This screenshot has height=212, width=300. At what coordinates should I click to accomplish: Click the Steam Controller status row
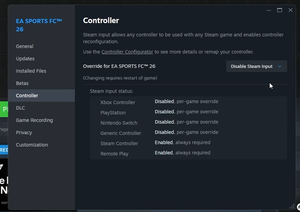click(188, 143)
